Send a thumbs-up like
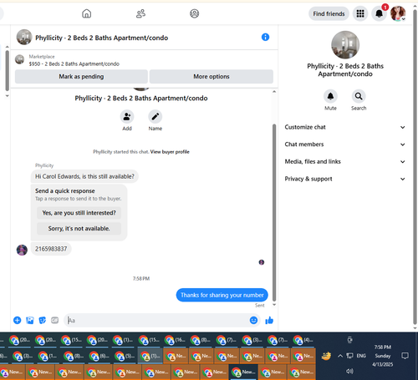Viewport: 418px width, 380px height. [x=269, y=321]
